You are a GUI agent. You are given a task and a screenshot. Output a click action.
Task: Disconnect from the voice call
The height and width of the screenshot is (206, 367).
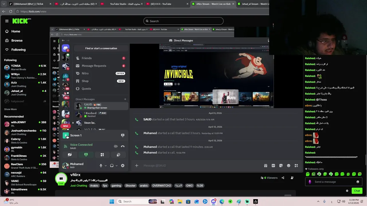pos(123,146)
